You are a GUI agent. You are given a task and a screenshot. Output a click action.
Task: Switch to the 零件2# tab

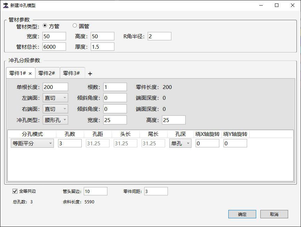[47, 73]
